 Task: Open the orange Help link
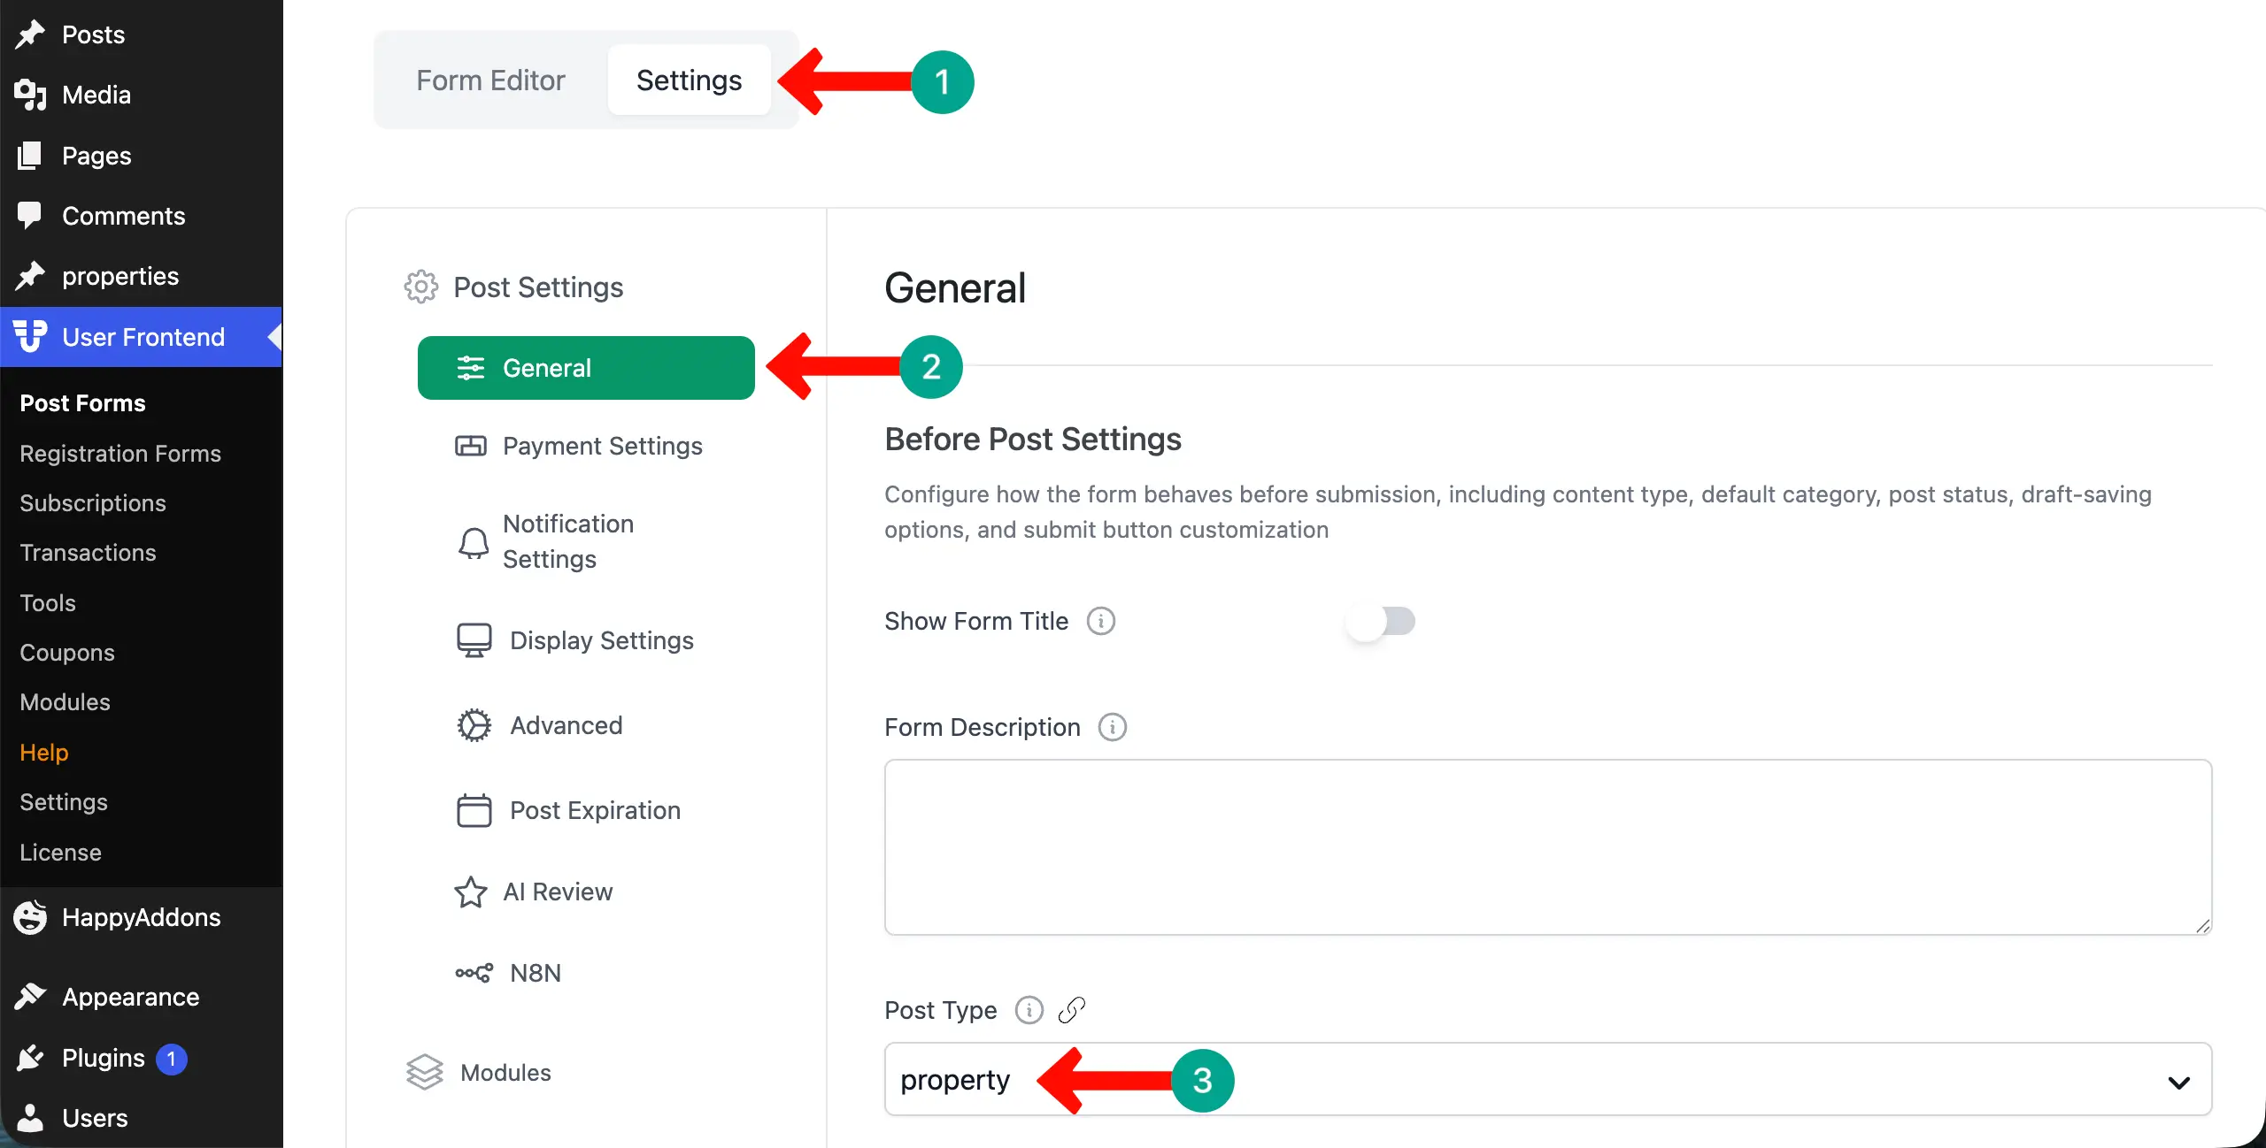[x=44, y=753]
